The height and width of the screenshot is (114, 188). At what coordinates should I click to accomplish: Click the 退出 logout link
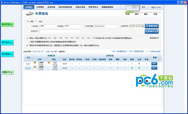144,7
